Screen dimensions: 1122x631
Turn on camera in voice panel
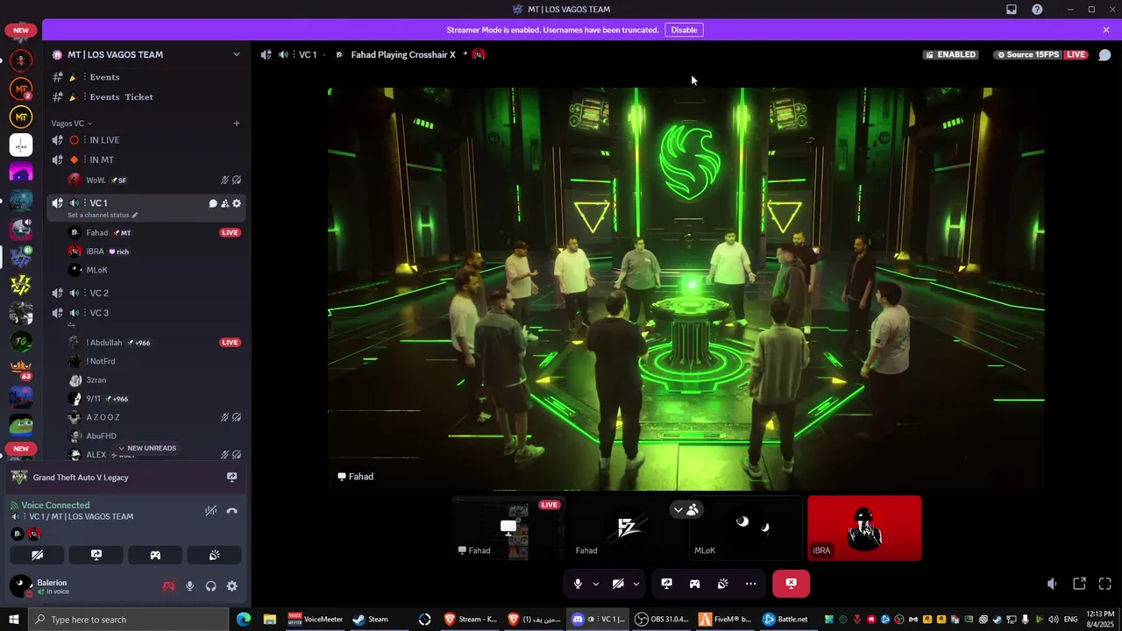point(37,555)
